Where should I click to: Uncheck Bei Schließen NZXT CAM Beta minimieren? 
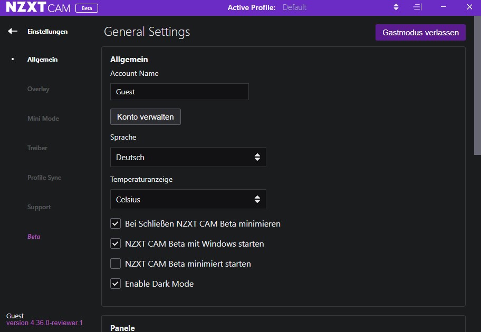pos(115,223)
